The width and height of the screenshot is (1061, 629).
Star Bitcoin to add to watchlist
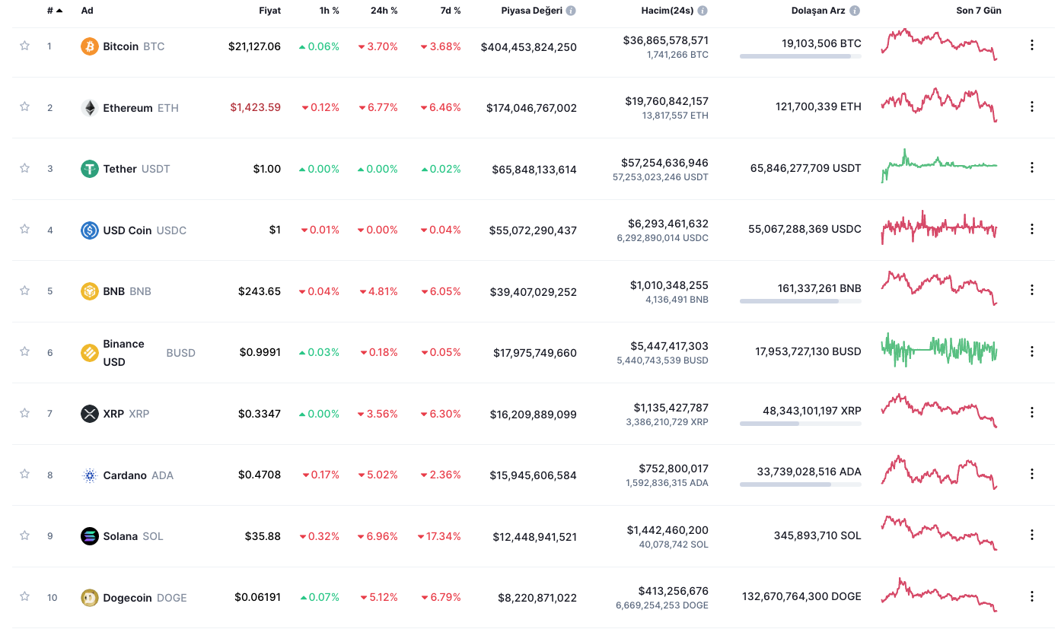pyautogui.click(x=24, y=46)
